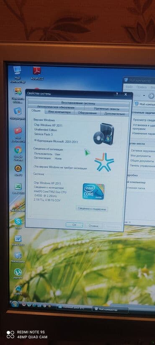Click the Установка и удаление программ link
155x345 pixels.
click(x=143, y=127)
